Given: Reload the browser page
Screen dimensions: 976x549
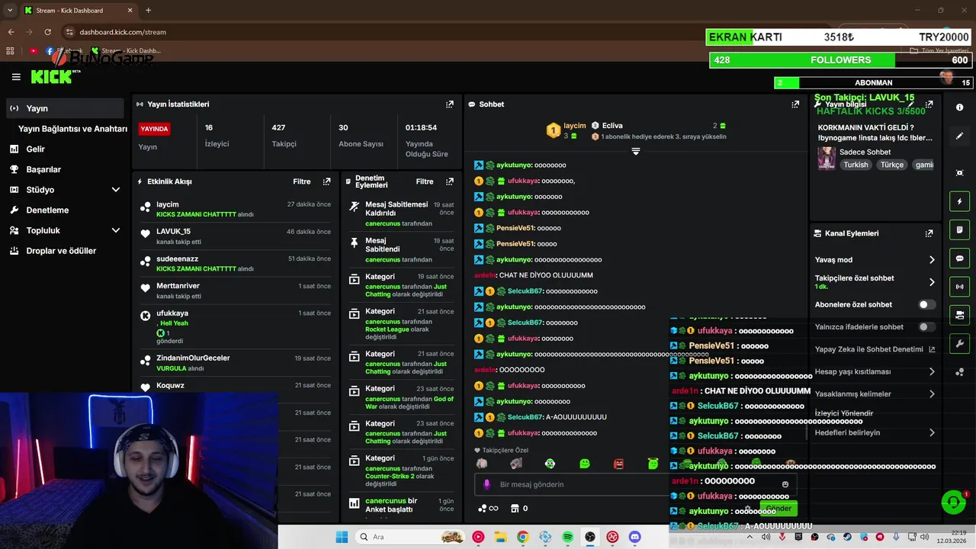Looking at the screenshot, I should [x=48, y=32].
